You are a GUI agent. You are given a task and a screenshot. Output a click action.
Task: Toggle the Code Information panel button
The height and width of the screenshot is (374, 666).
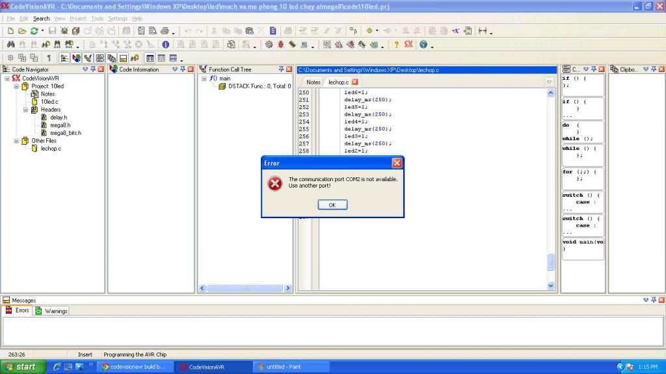[77, 58]
